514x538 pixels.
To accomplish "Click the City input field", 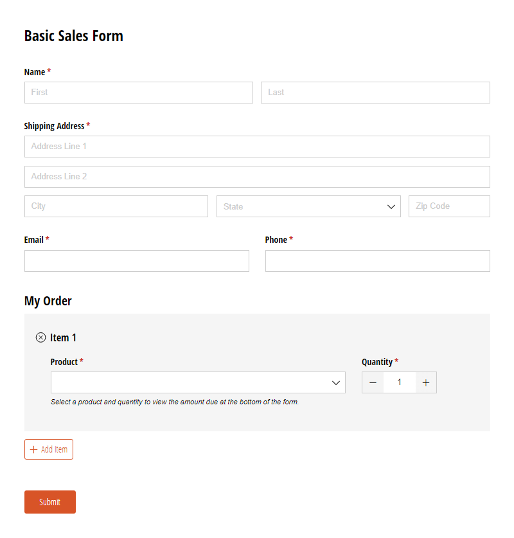I will coord(116,206).
